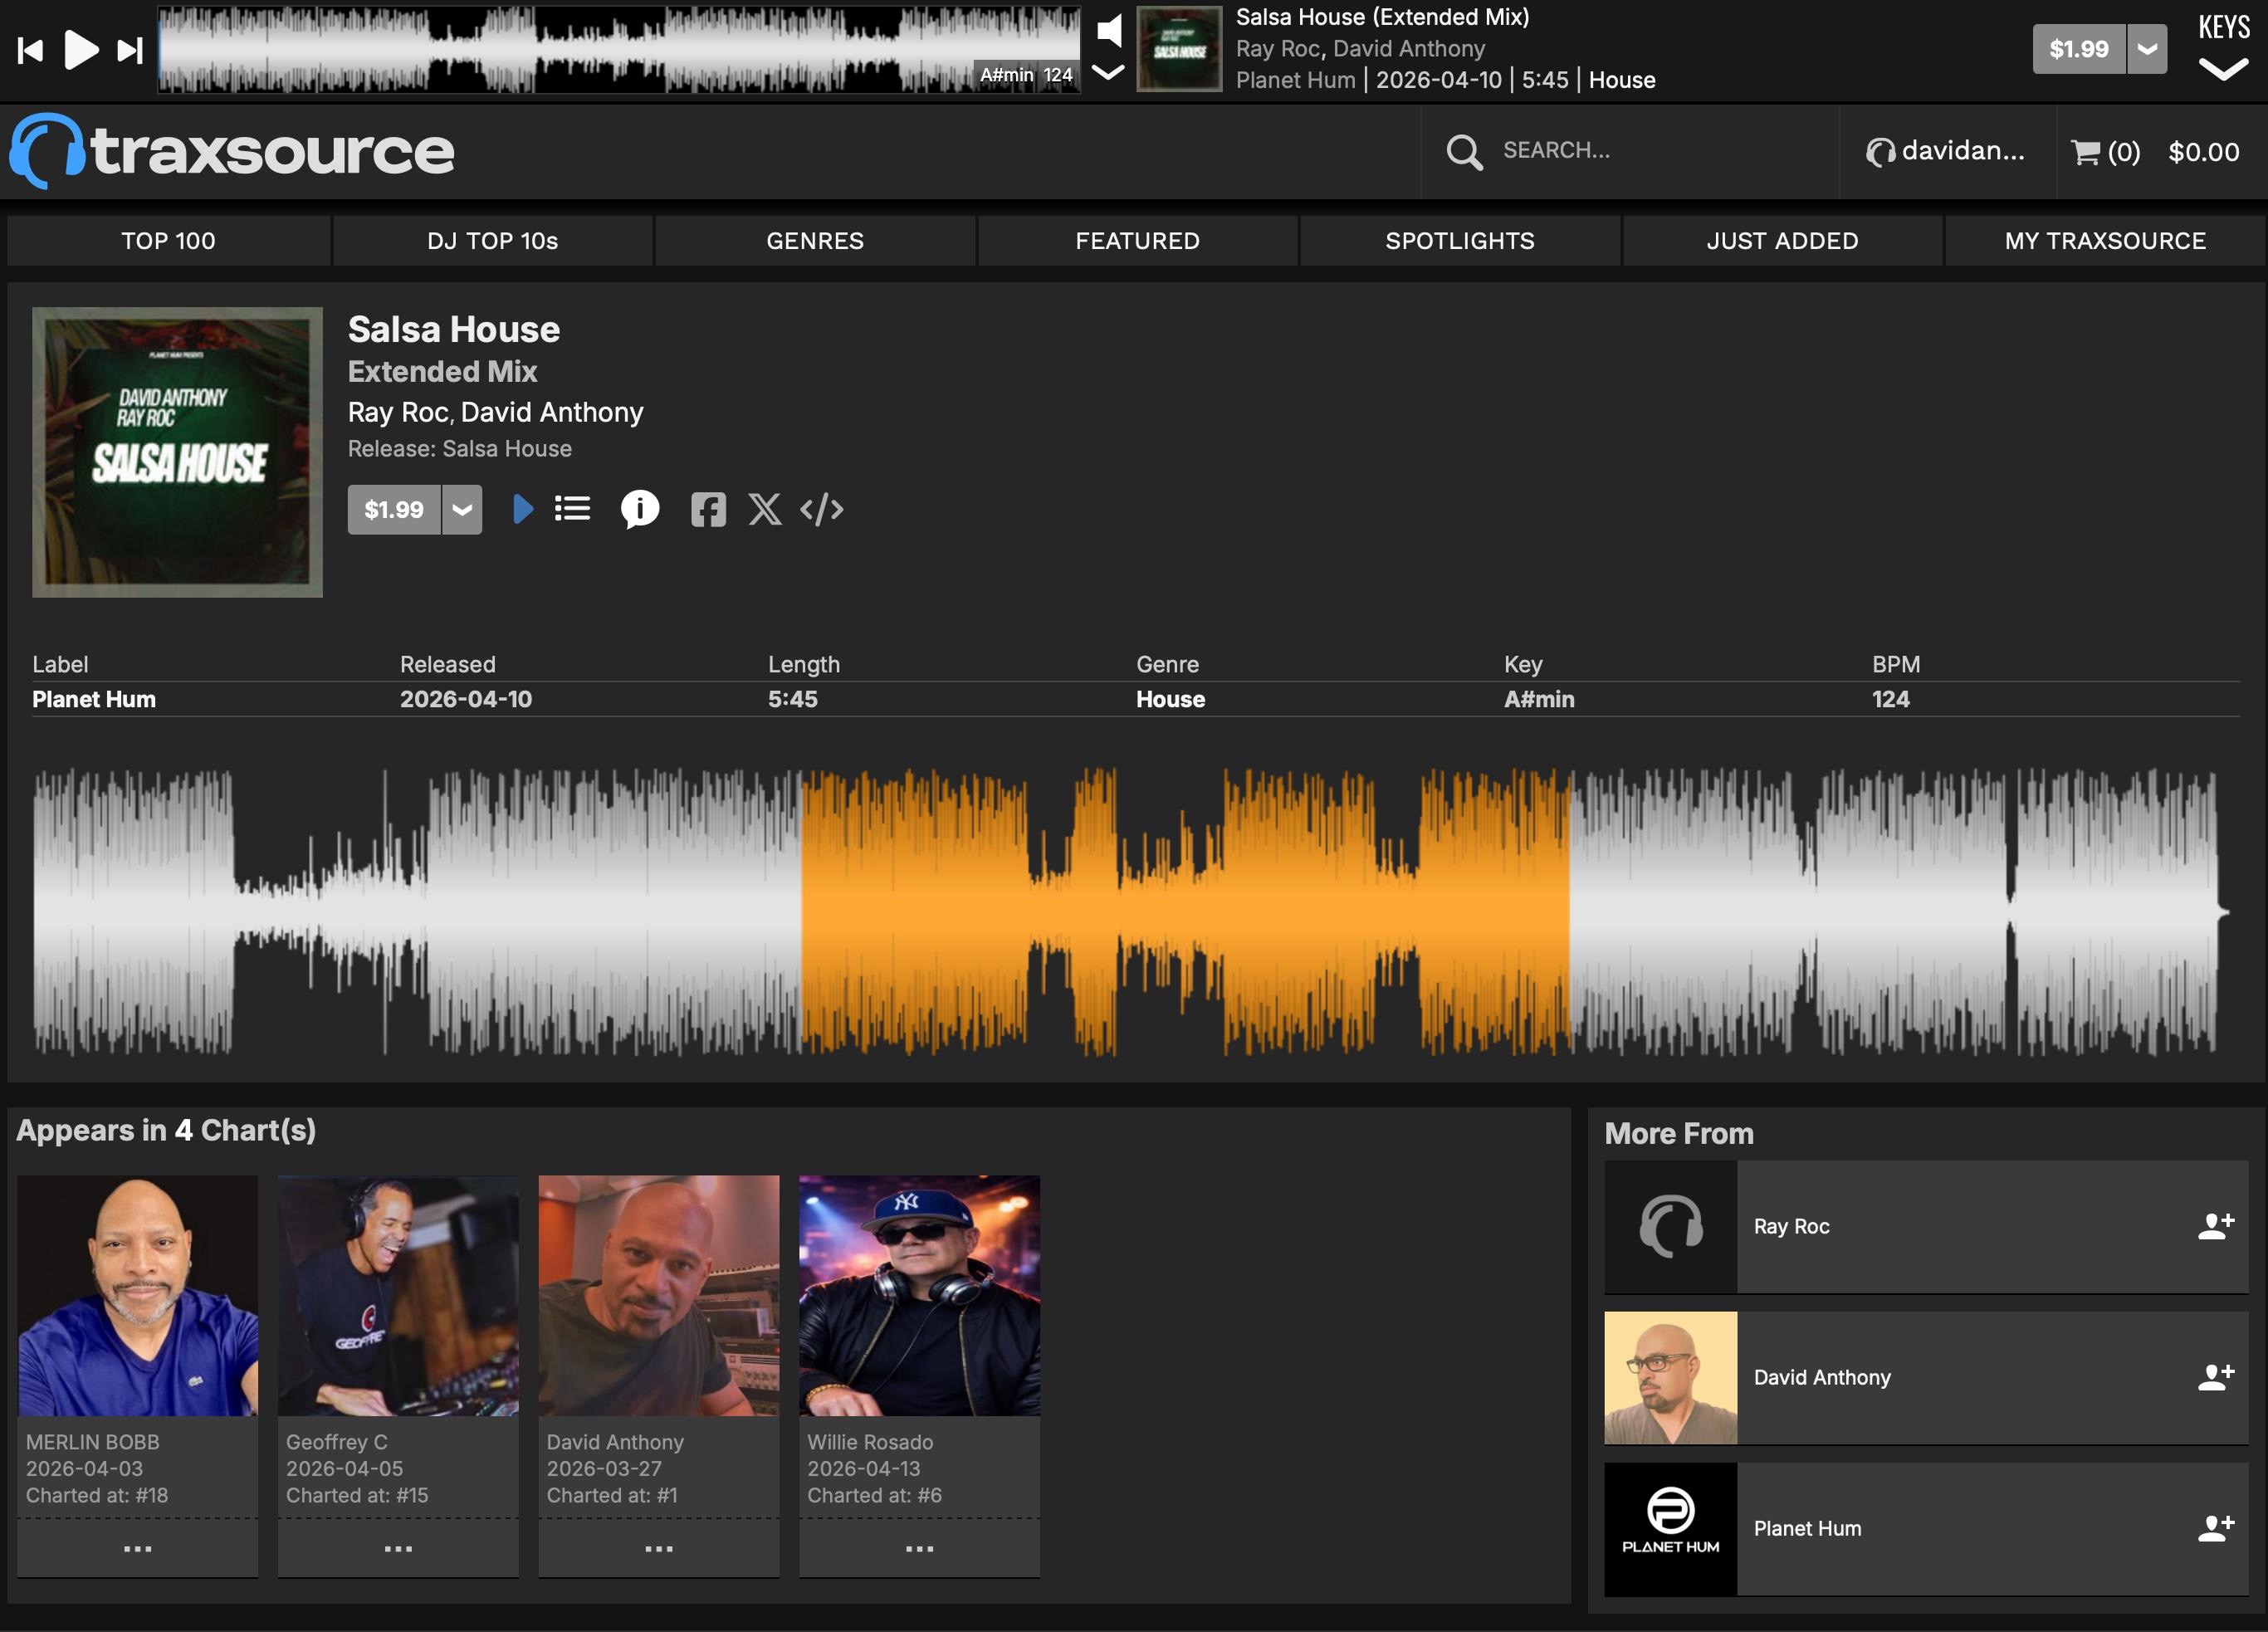Open the DJ TOP 10s tab
This screenshot has width=2268, height=1632.
coord(493,241)
